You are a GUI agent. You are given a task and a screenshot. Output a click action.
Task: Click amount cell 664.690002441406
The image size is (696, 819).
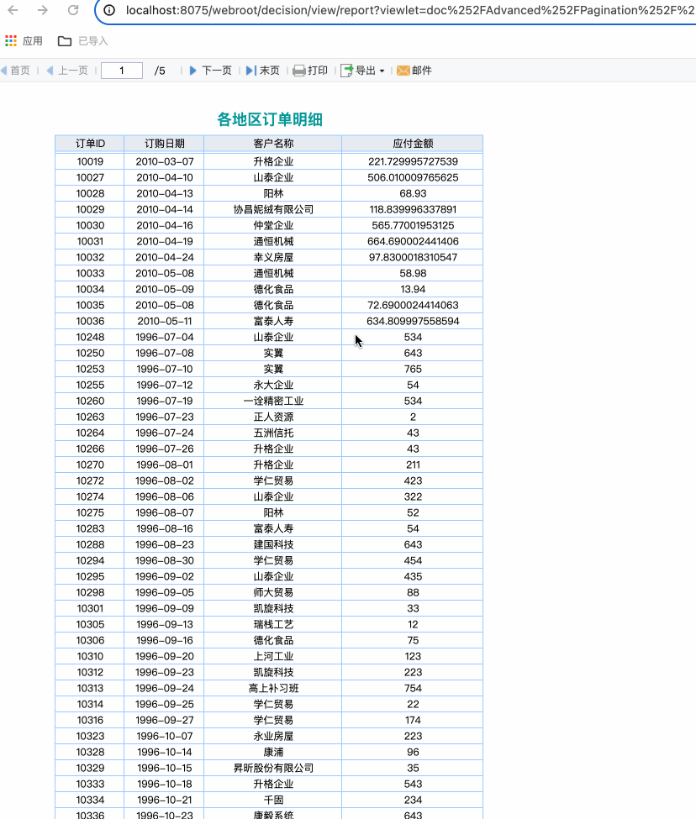pos(412,241)
